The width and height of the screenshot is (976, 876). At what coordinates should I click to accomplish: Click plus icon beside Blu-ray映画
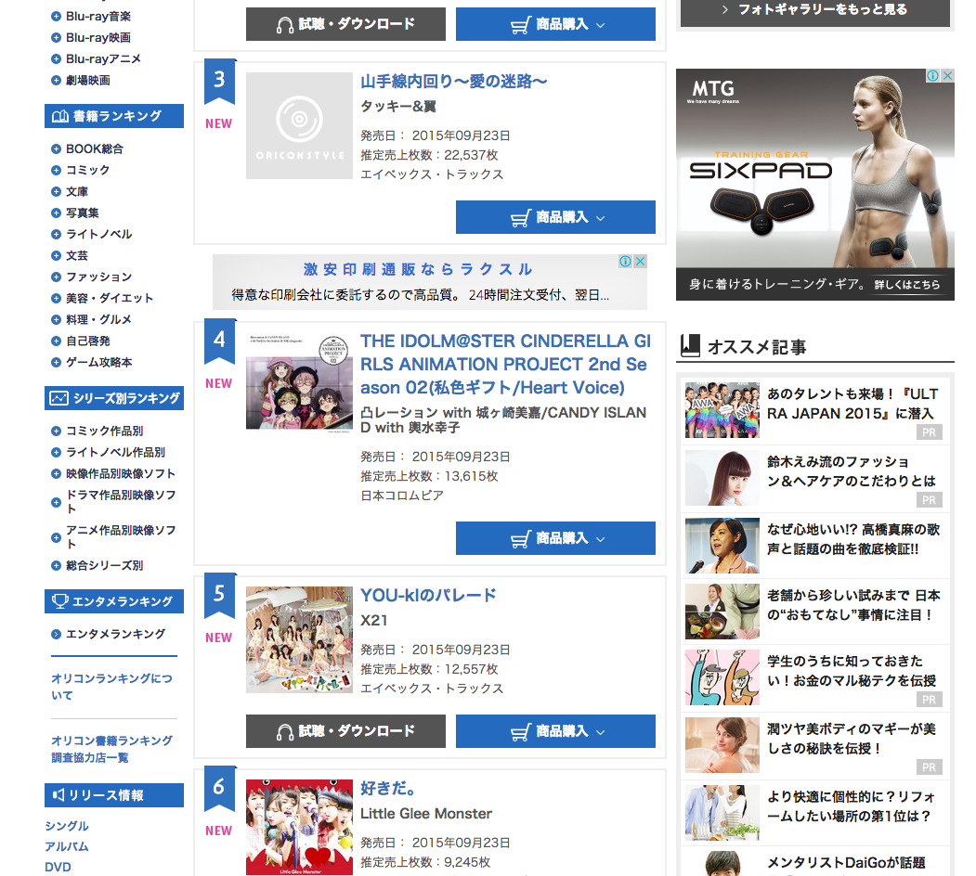coord(56,38)
